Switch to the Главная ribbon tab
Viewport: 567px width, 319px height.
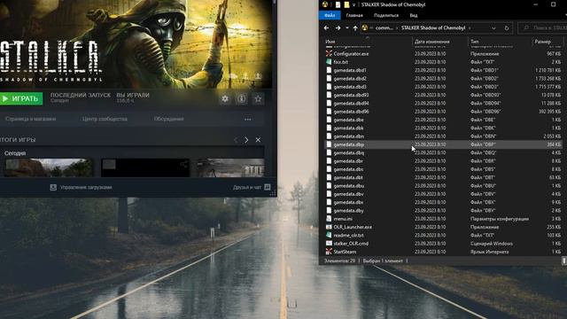(x=354, y=15)
